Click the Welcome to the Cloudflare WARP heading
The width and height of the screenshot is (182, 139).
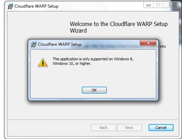119,27
